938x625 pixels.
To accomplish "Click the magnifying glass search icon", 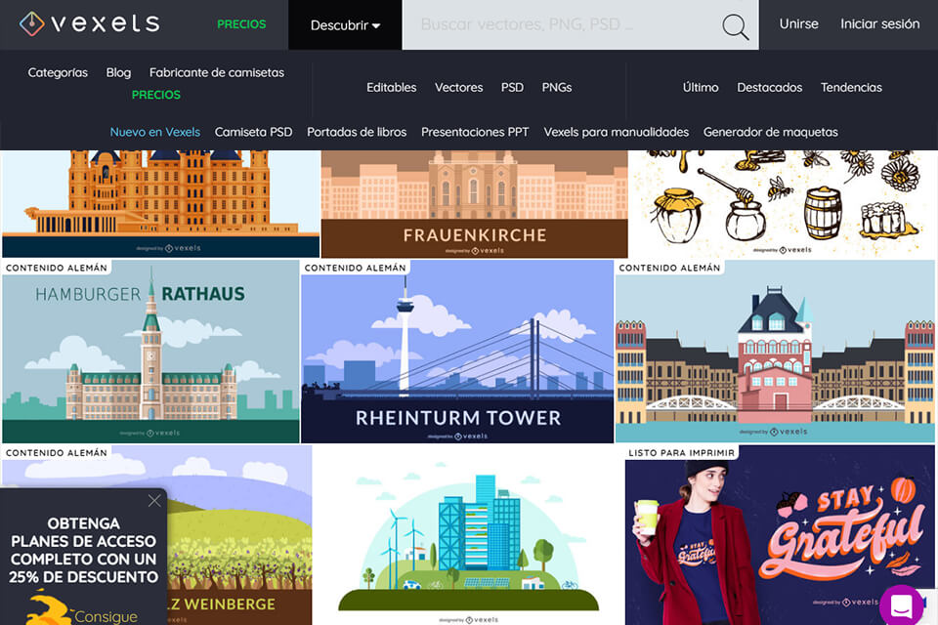I will pos(735,25).
